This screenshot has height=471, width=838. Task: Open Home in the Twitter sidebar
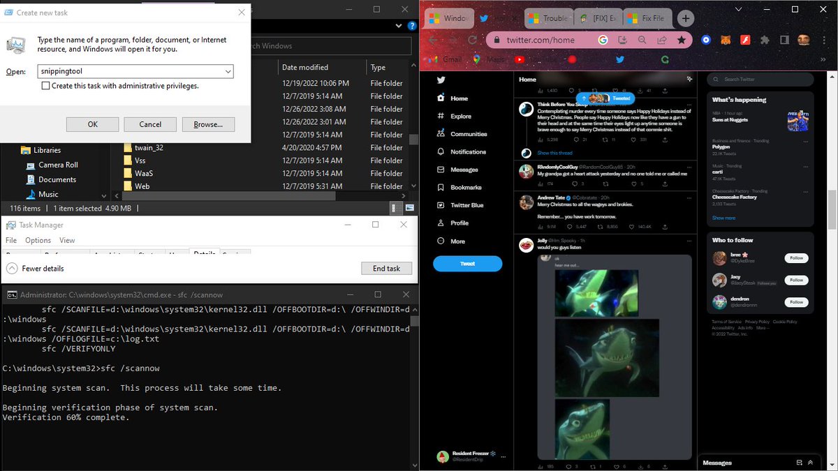pyautogui.click(x=453, y=98)
